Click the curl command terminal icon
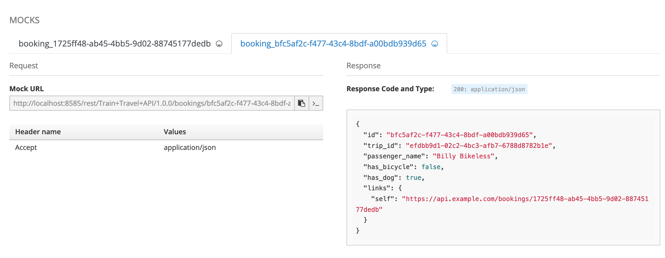This screenshot has width=665, height=258. pos(316,103)
